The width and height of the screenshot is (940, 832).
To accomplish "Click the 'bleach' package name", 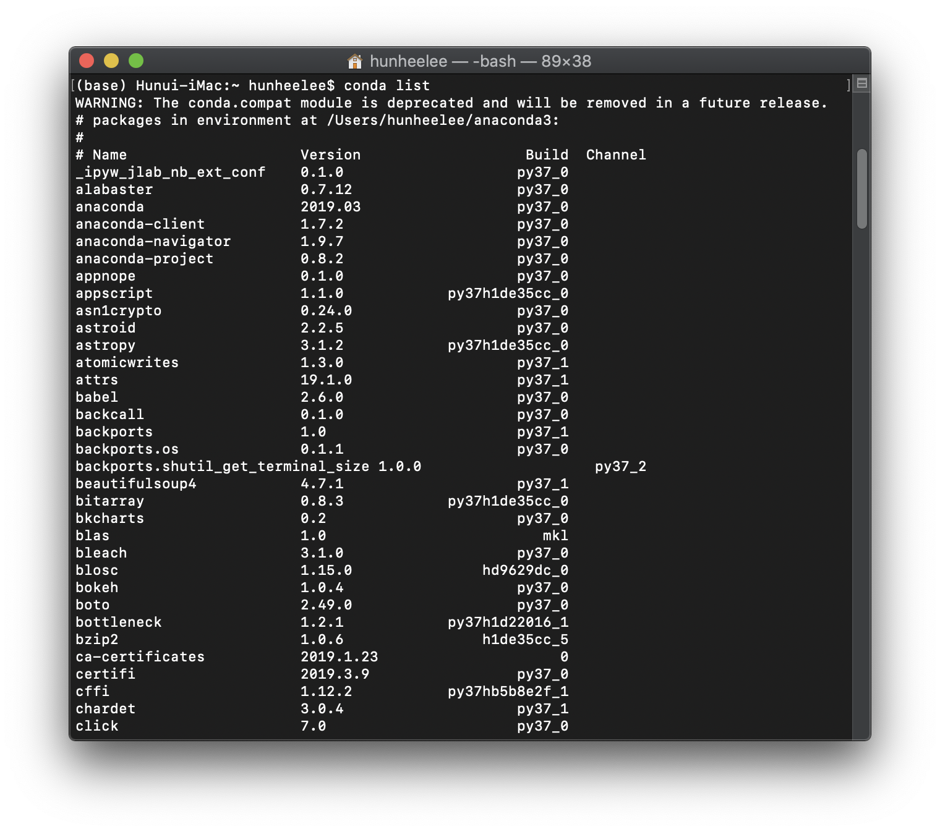I will click(101, 553).
